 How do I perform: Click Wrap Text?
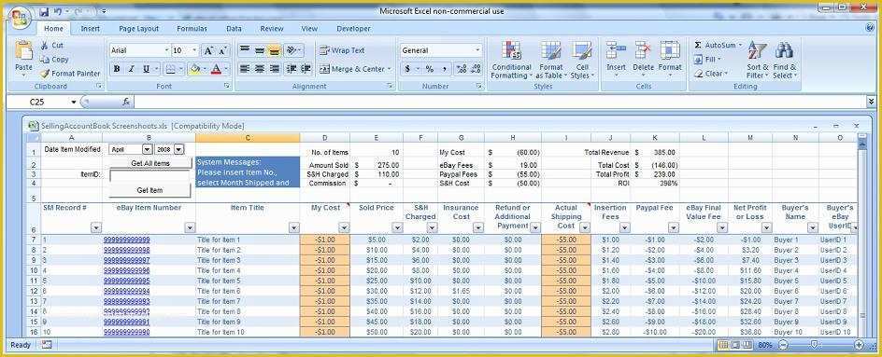click(342, 50)
